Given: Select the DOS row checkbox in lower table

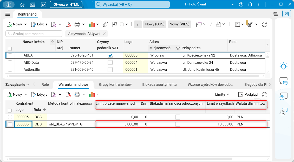Looking at the screenshot, I should (x=10, y=117).
